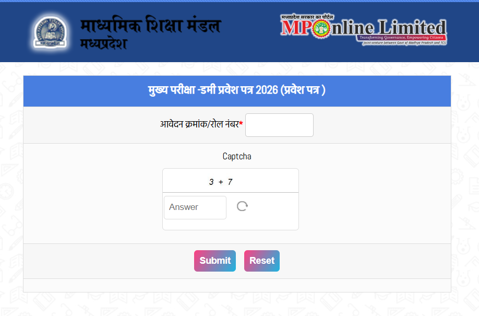Click the Captcha heading label
The height and width of the screenshot is (316, 479).
point(237,156)
